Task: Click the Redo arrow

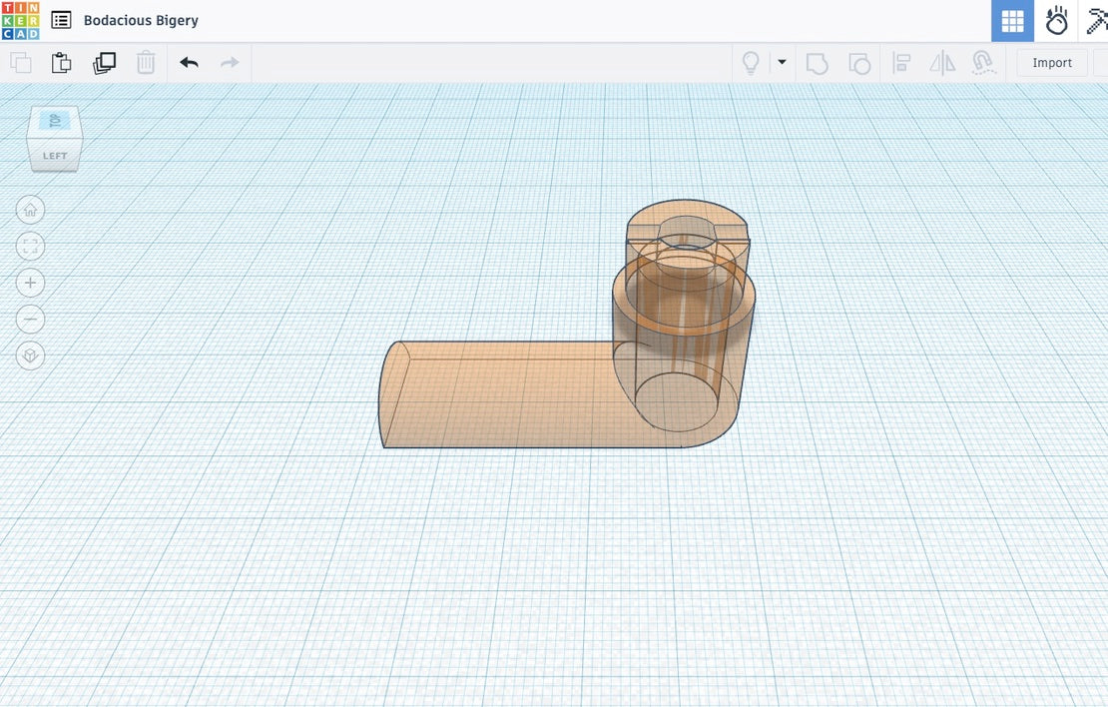Action: (230, 63)
